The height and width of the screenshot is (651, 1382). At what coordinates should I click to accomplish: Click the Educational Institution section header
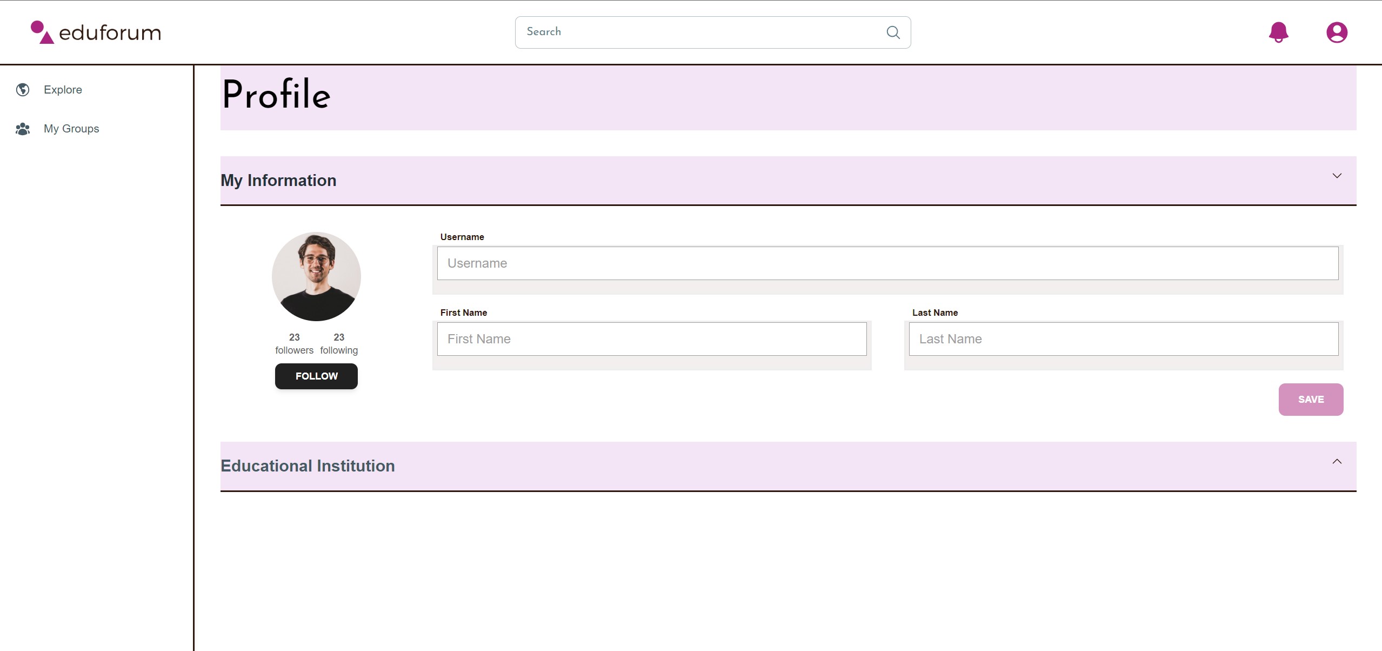pos(308,466)
